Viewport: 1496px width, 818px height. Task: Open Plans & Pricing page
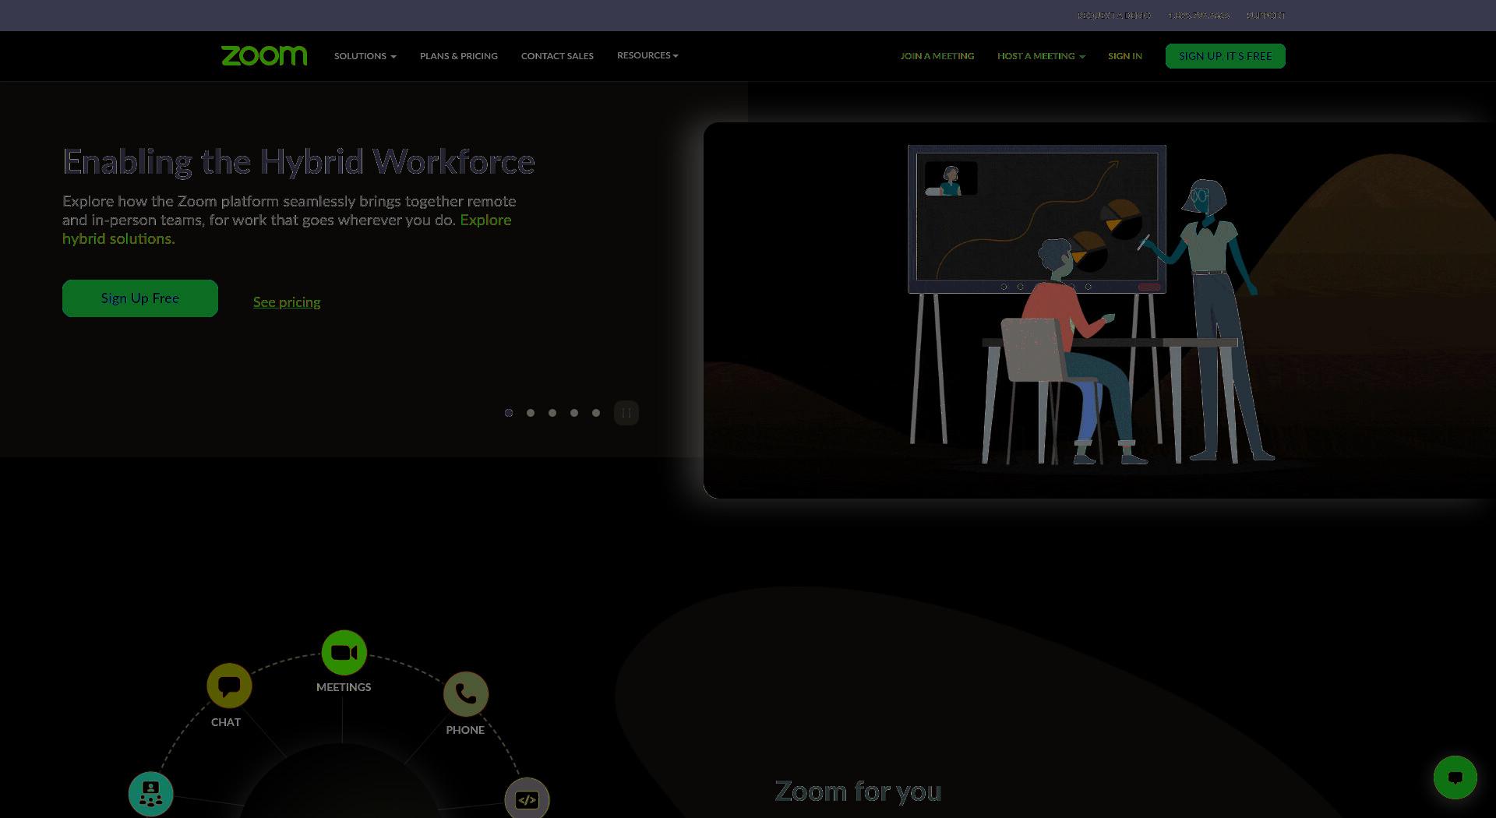459,56
